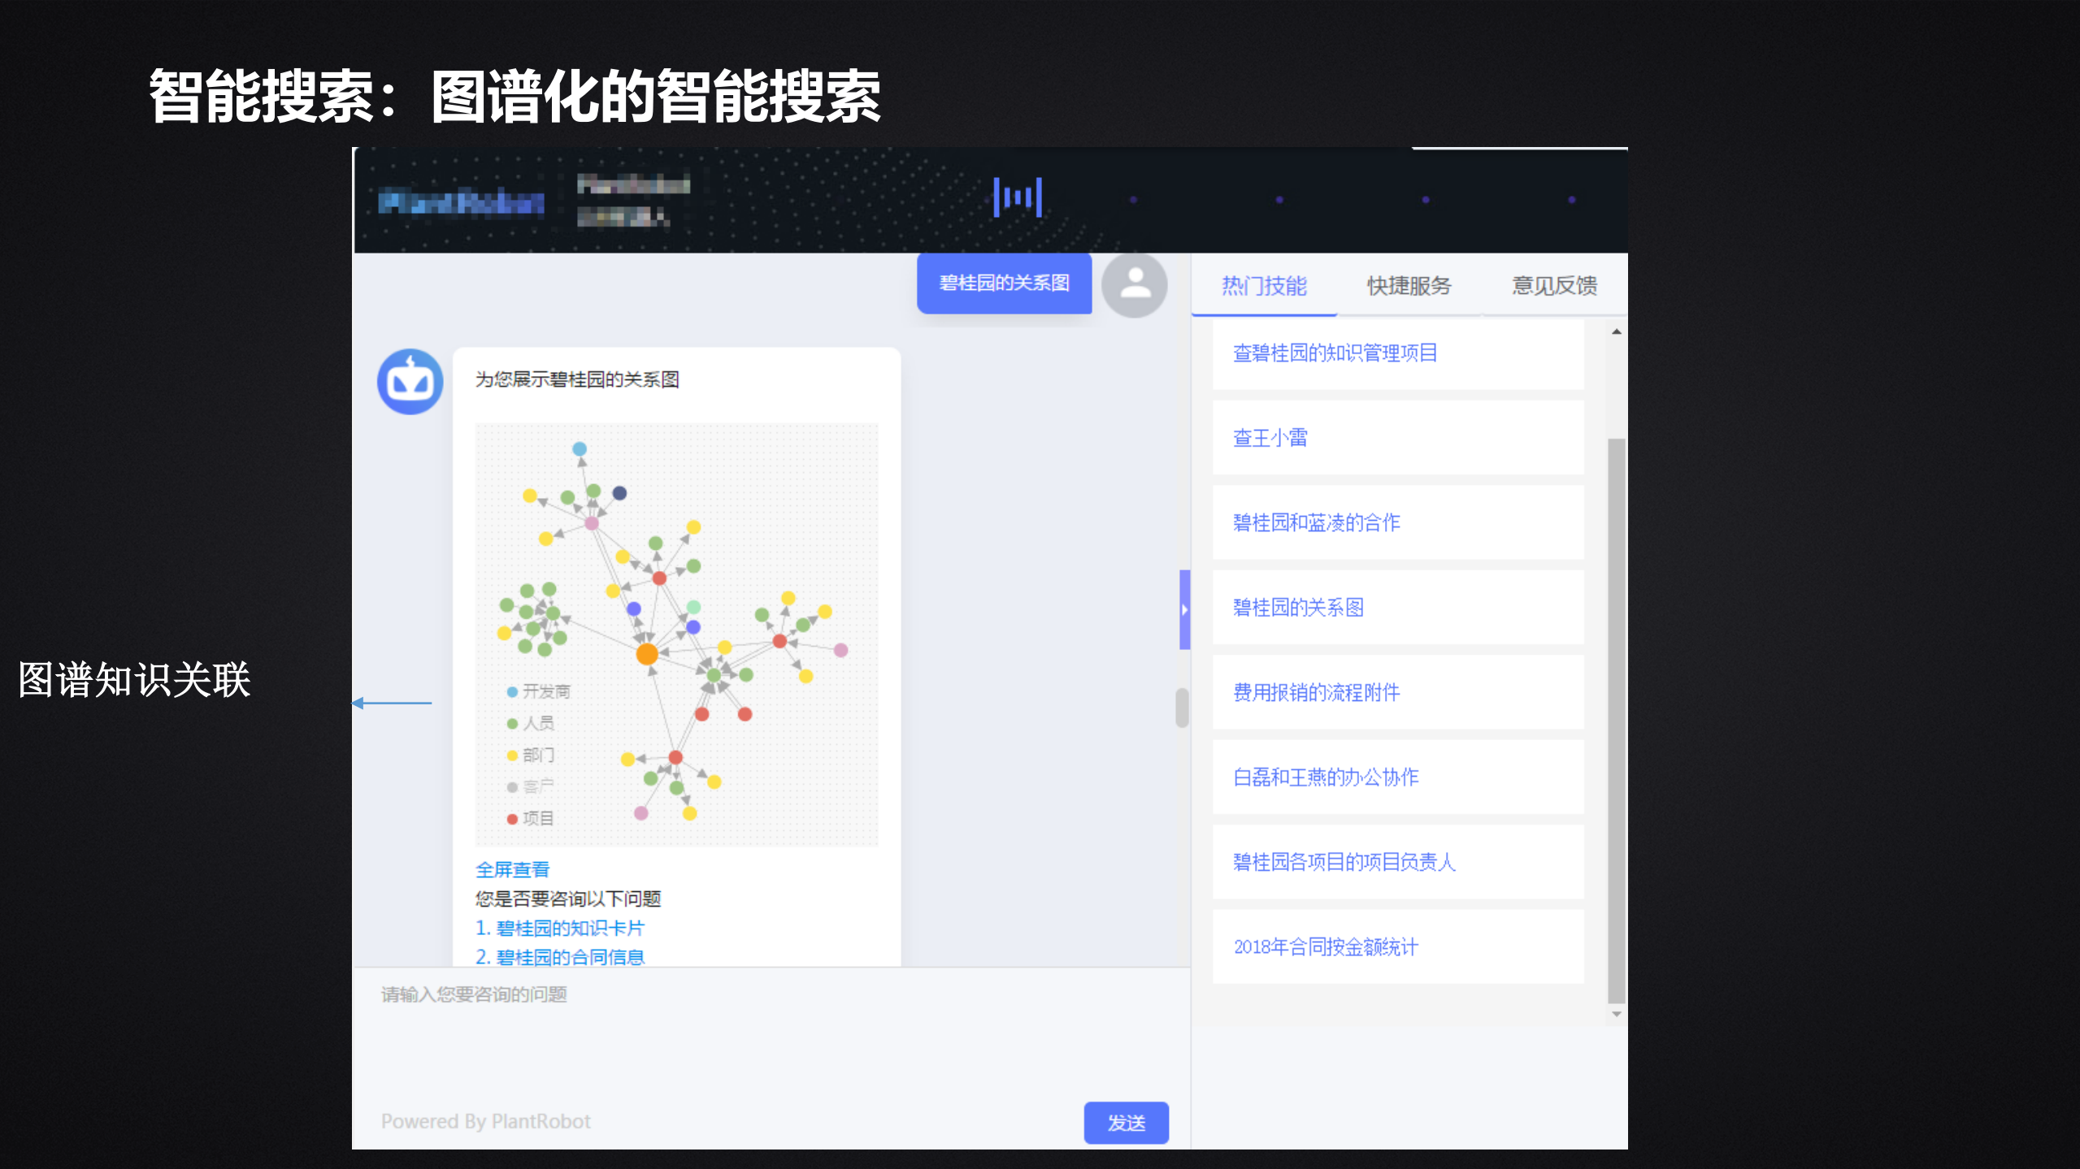Select the 热门技能 tab

tap(1262, 286)
